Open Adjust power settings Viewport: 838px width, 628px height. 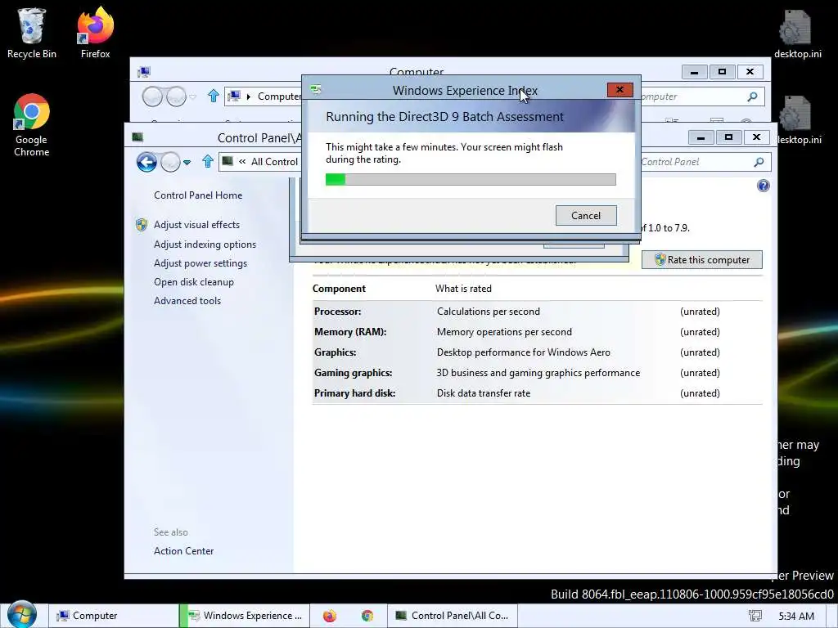click(x=200, y=263)
